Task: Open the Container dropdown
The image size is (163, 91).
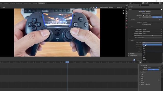Action: [152, 22]
